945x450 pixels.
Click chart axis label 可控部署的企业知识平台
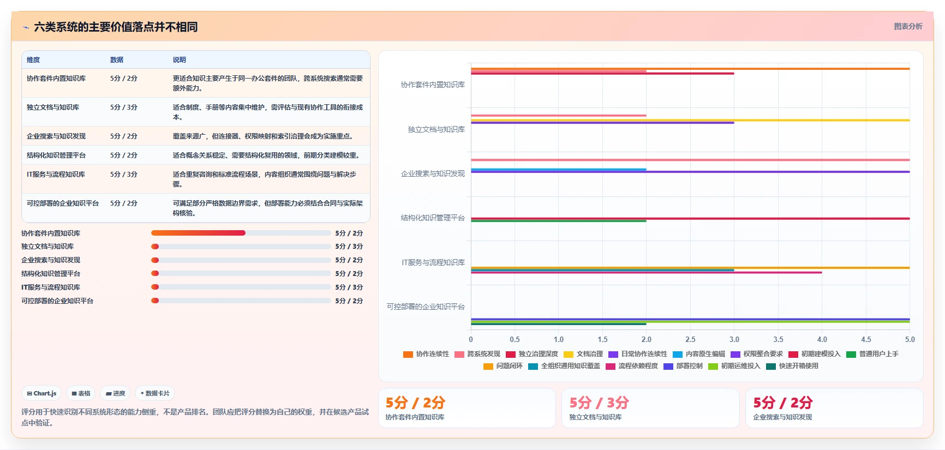click(426, 307)
